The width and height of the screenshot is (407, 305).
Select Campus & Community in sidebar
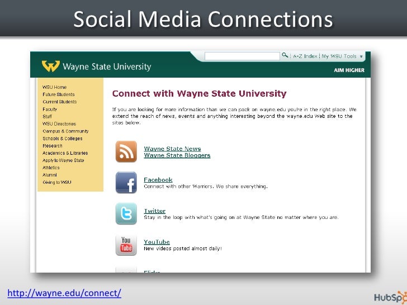pyautogui.click(x=65, y=131)
